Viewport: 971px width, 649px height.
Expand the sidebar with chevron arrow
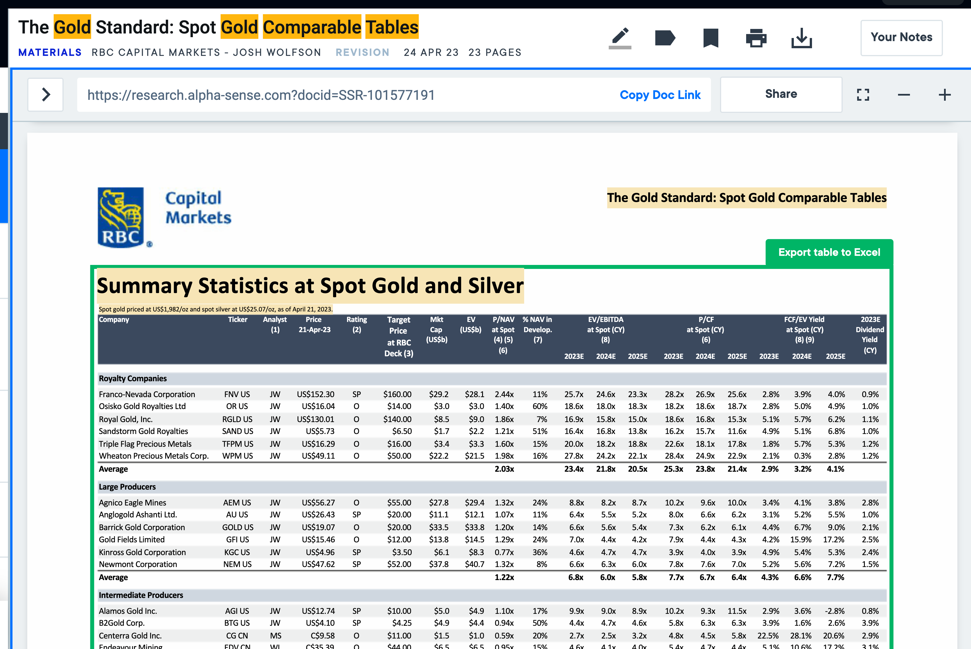click(45, 95)
